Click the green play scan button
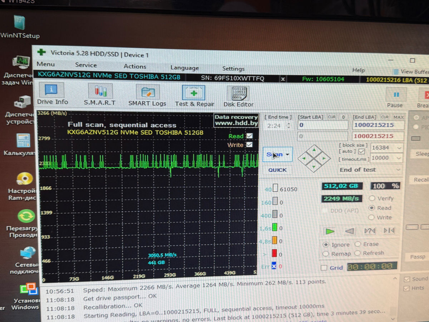The height and width of the screenshot is (322, 429). (x=330, y=231)
